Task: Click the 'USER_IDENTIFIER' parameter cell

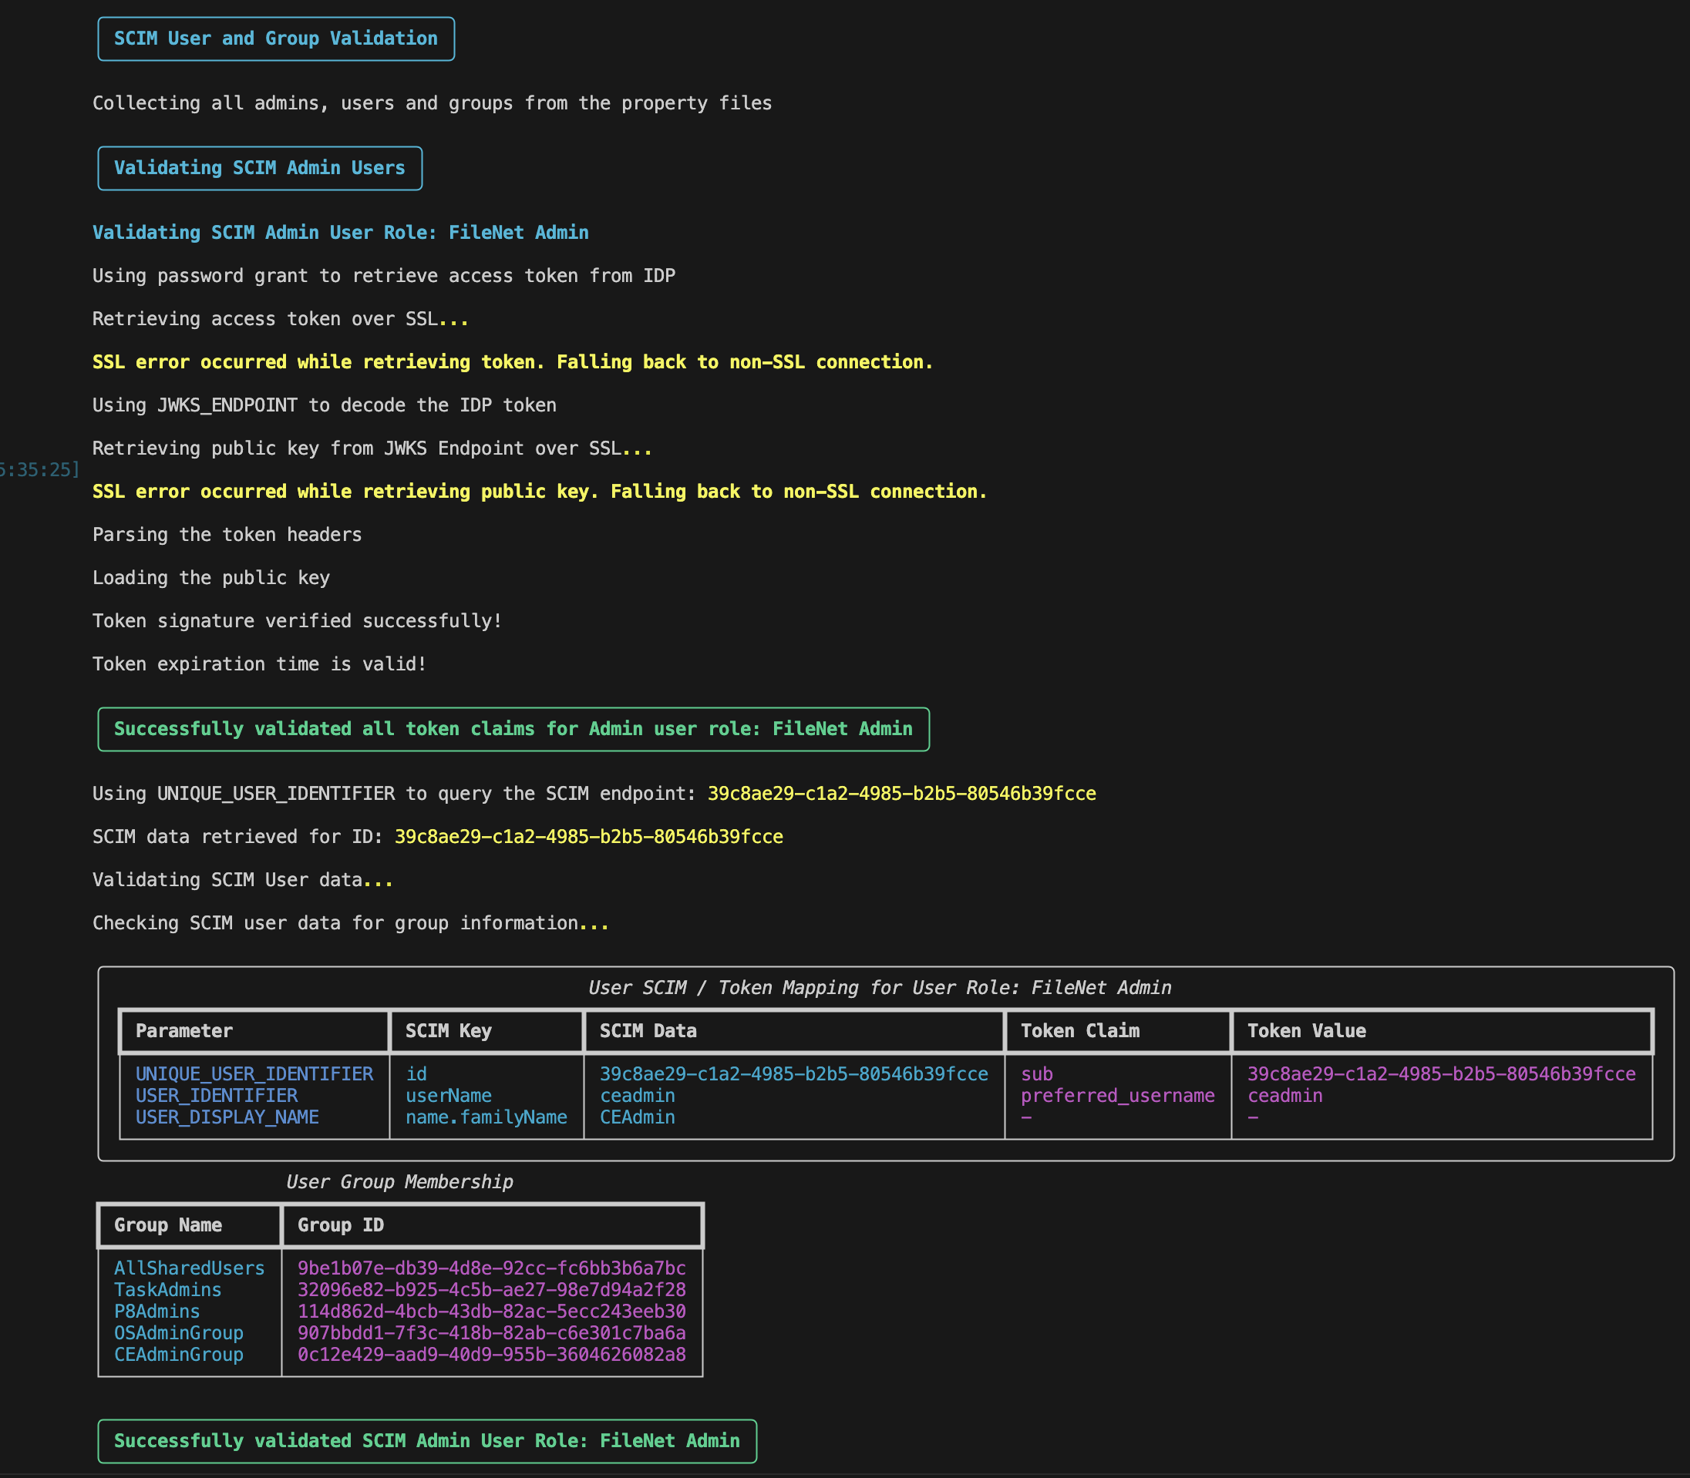Action: coord(216,1095)
